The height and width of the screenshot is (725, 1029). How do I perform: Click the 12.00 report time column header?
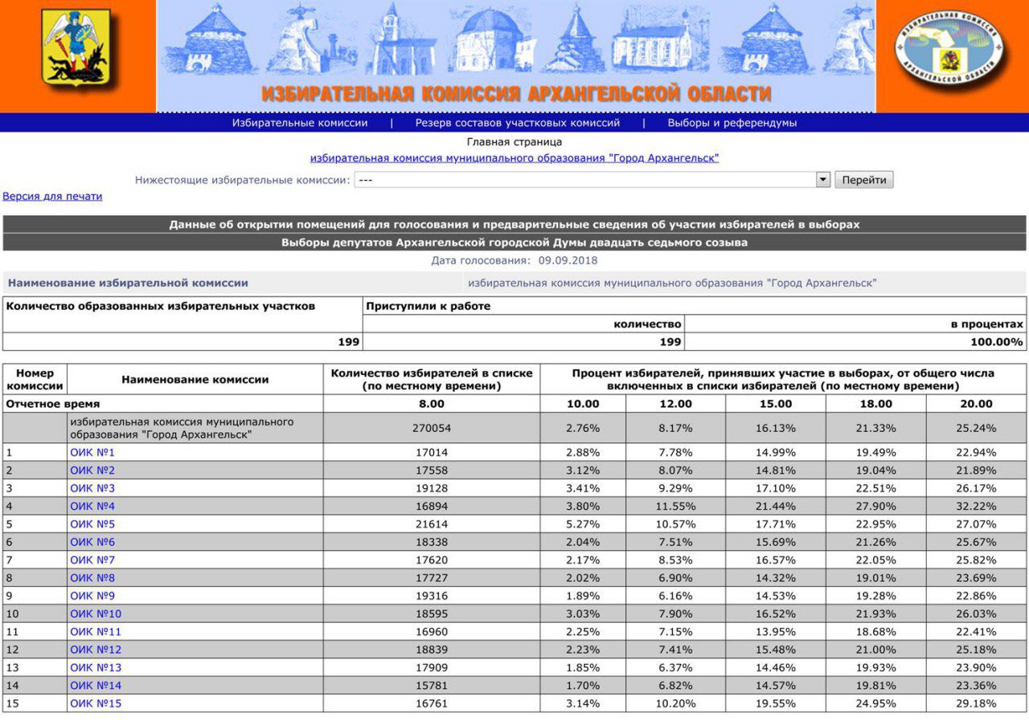(x=675, y=404)
